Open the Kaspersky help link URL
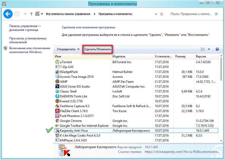Screen dimensions: 225x160 (182, 152)
